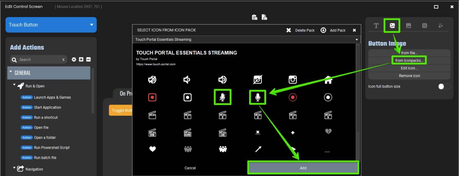Select the clapperboard numbered 4
Image resolution: width=459 pixels, height=176 pixels.
tap(293, 115)
